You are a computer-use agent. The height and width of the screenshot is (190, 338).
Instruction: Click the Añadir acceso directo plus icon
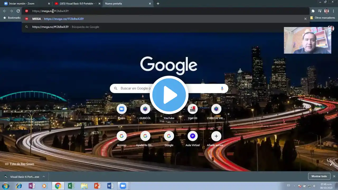click(216, 136)
